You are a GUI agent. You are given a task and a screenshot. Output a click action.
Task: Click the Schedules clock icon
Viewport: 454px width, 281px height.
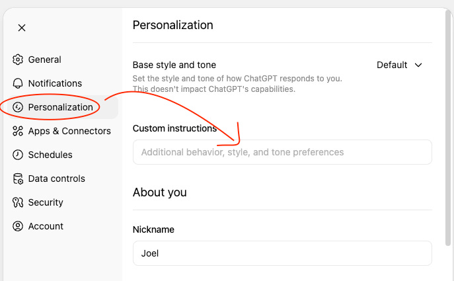(18, 155)
